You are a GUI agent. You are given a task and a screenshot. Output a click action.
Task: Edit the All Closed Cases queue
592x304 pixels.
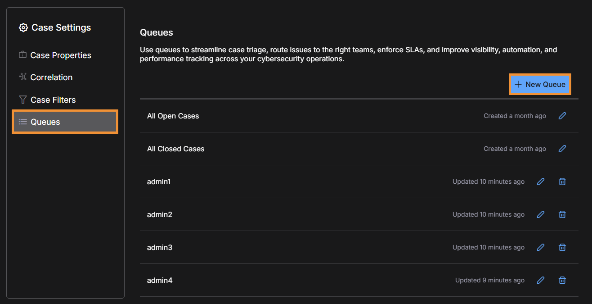click(562, 149)
